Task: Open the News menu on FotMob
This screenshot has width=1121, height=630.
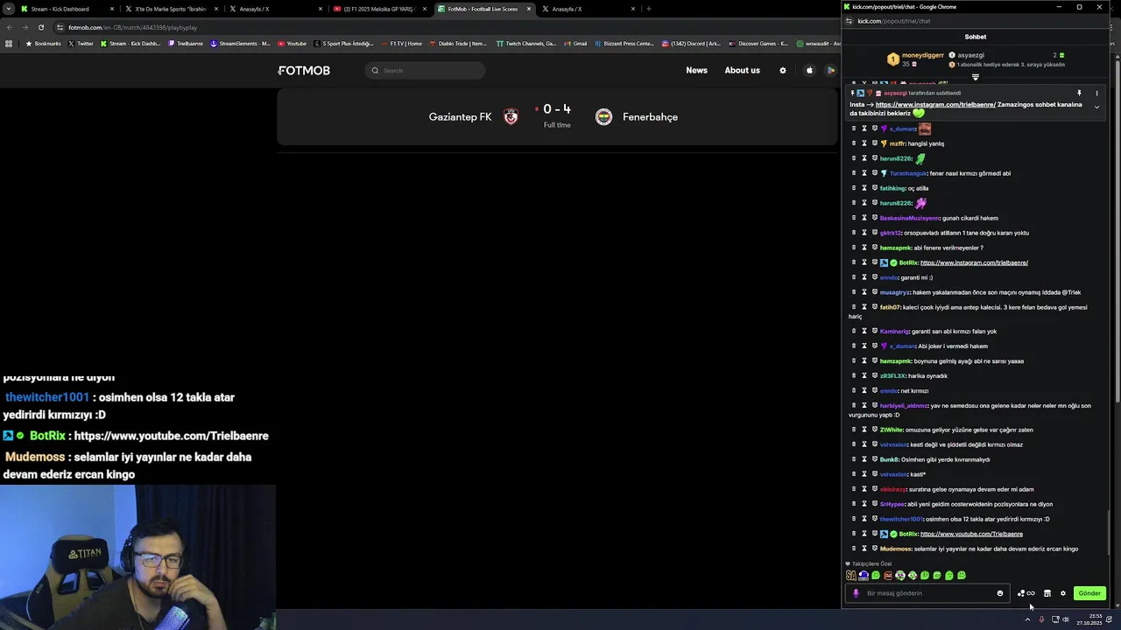Action: 696,70
